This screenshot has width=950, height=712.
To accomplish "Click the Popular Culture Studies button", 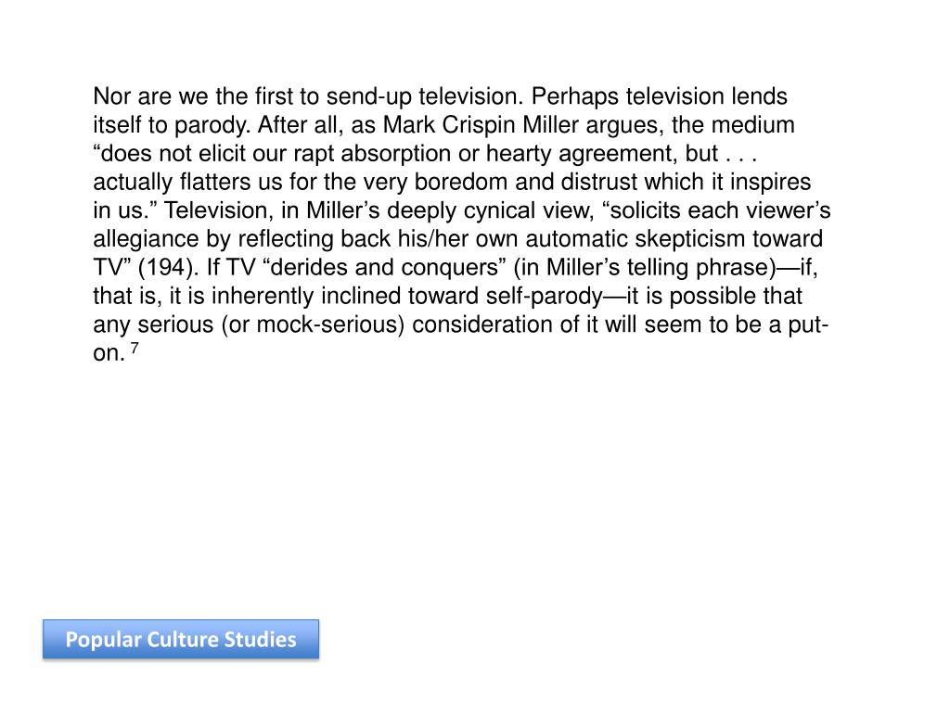I will coord(181,640).
